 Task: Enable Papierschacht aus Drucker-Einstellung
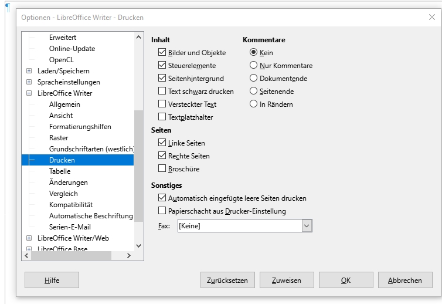pyautogui.click(x=162, y=211)
